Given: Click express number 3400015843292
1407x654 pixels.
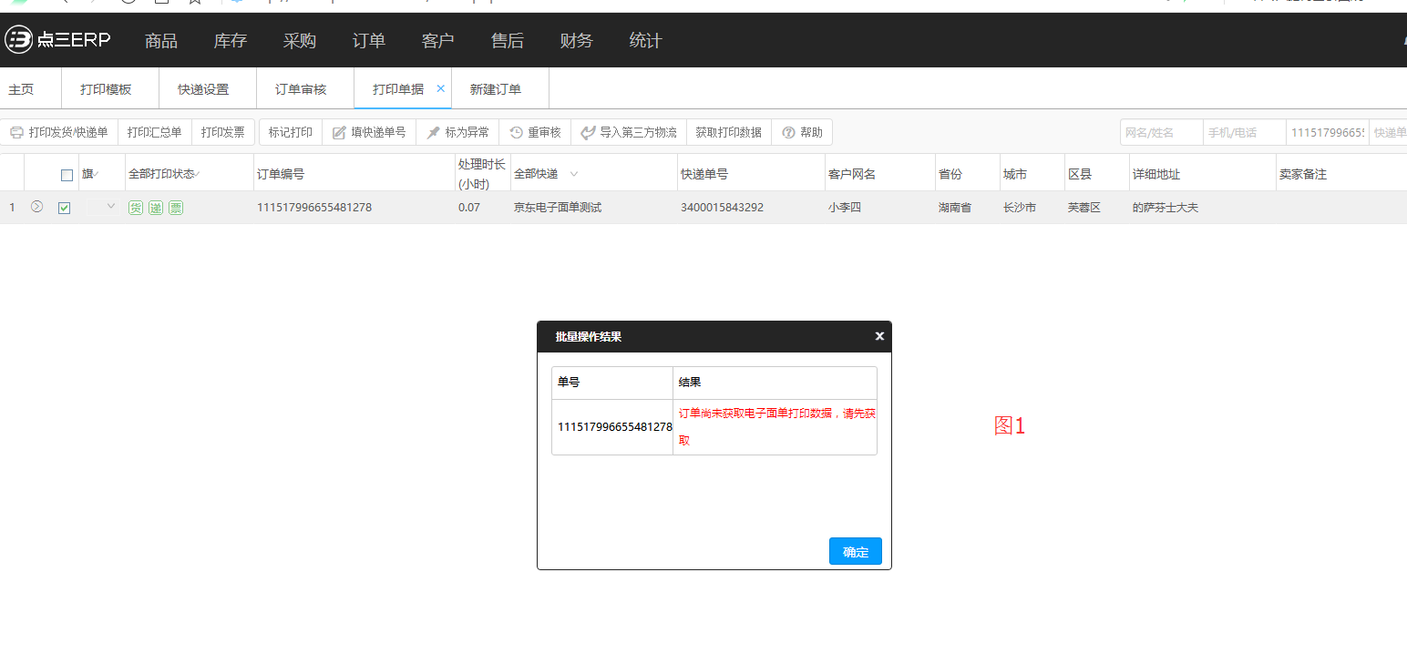Looking at the screenshot, I should point(722,208).
